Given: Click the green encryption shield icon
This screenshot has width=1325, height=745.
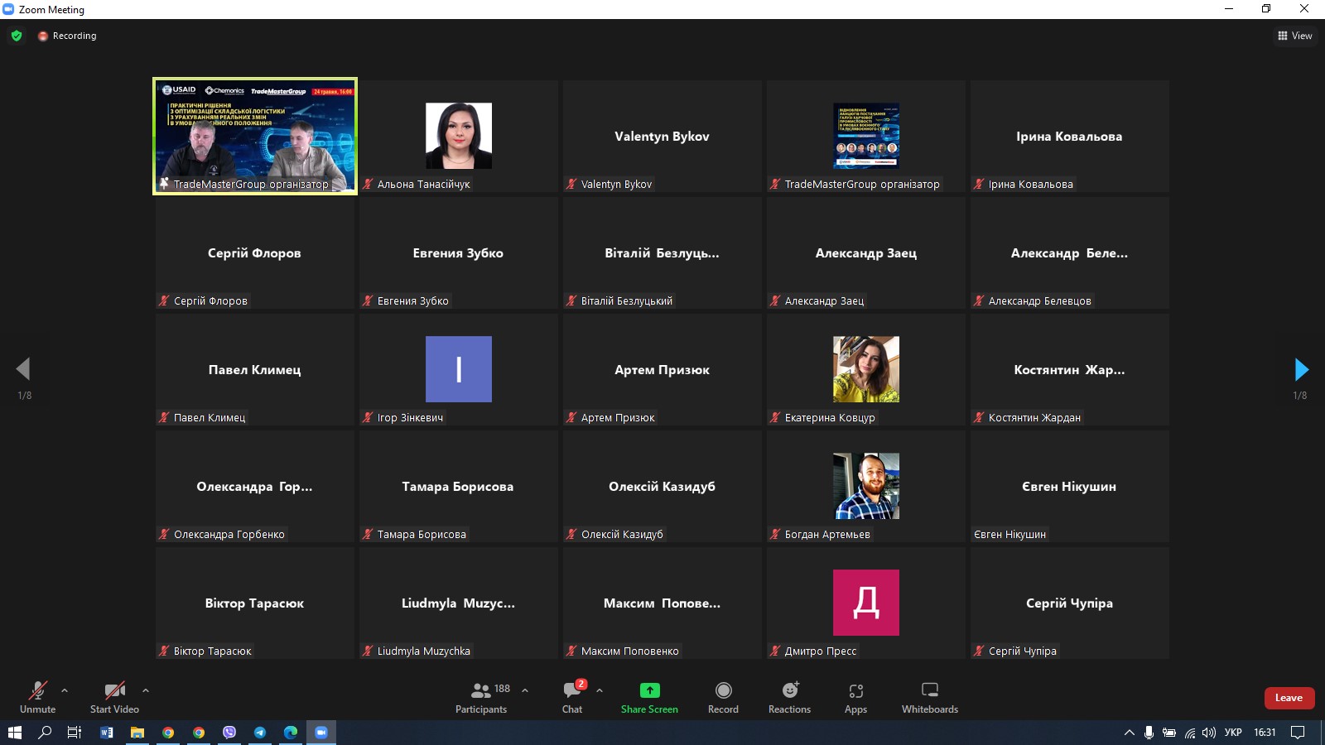Looking at the screenshot, I should [17, 36].
